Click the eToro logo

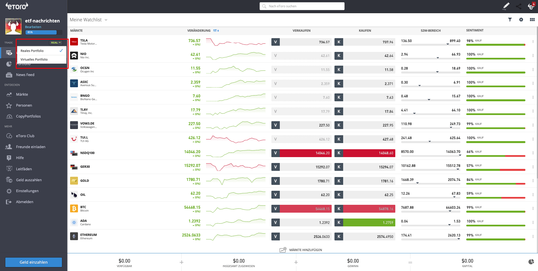point(17,6)
